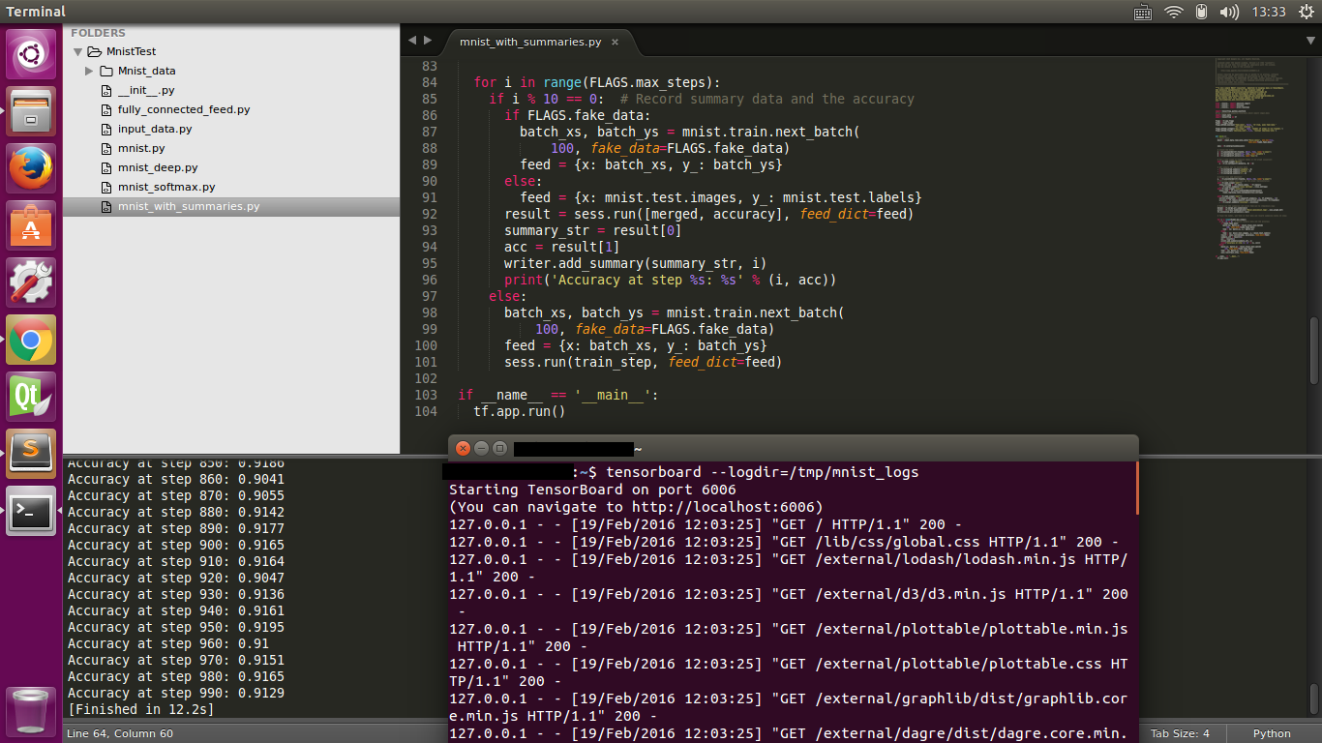Open mnist_deep.py in sidebar
1322x743 pixels.
157,167
